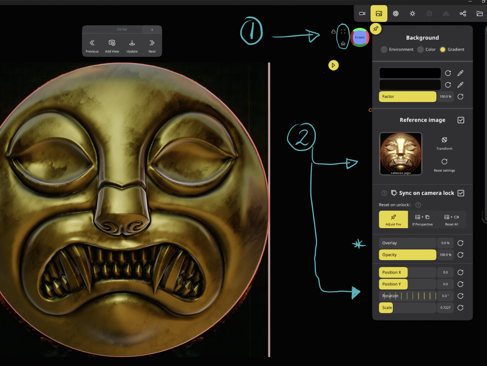
Task: Expand the Ver view panel arrow
Action: pyautogui.click(x=152, y=29)
